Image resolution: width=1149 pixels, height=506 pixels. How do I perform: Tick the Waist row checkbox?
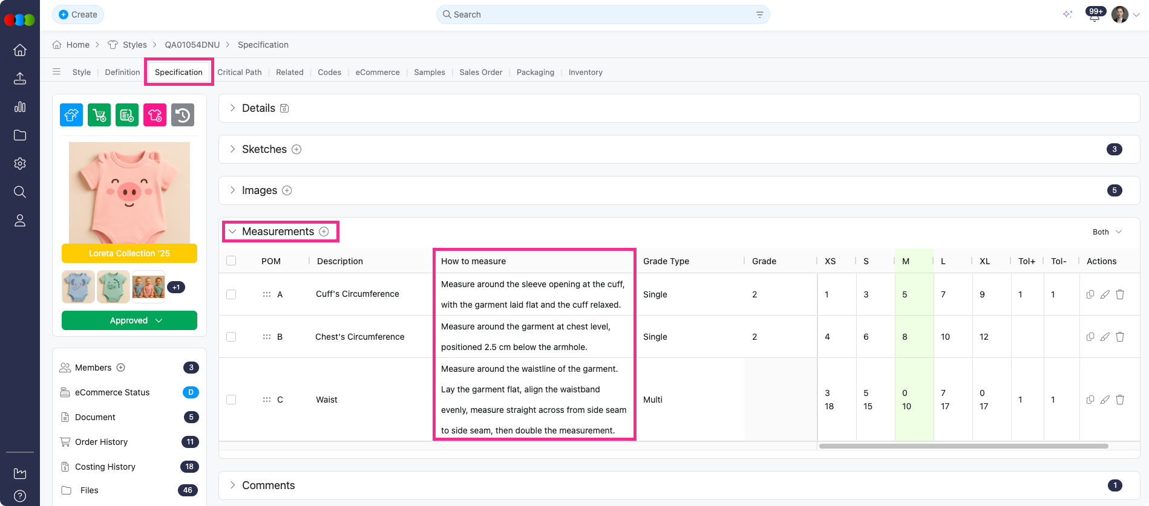(x=231, y=400)
